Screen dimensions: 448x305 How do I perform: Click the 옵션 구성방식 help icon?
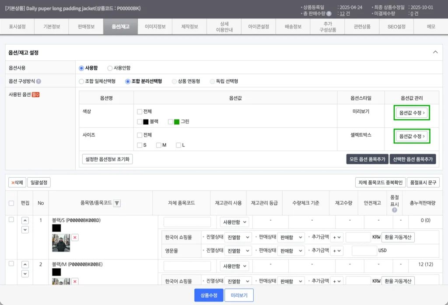pos(38,81)
